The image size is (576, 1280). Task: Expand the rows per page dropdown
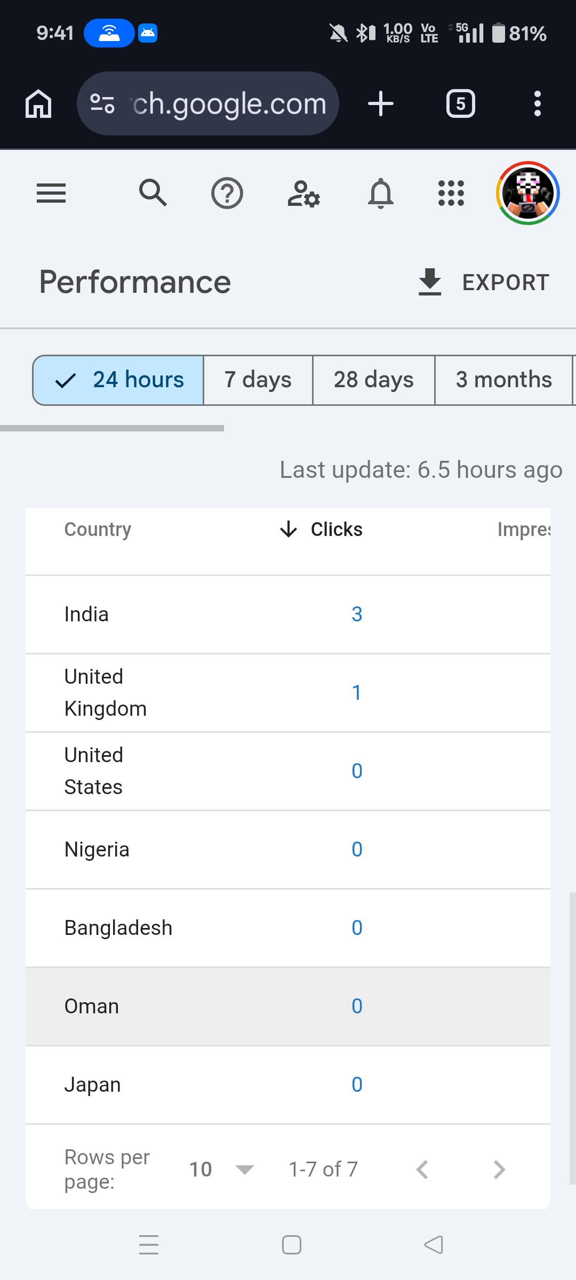tap(221, 1170)
